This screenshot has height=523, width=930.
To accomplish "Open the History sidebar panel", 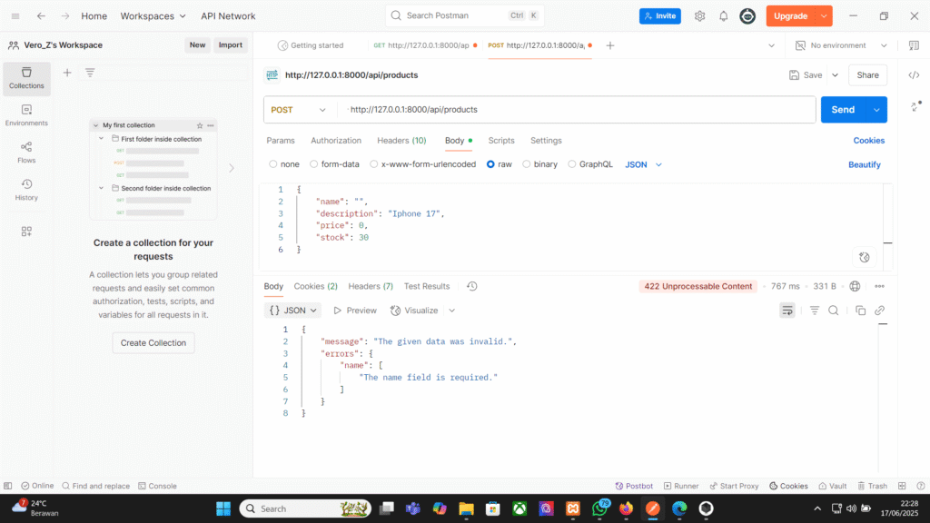I will (x=26, y=190).
